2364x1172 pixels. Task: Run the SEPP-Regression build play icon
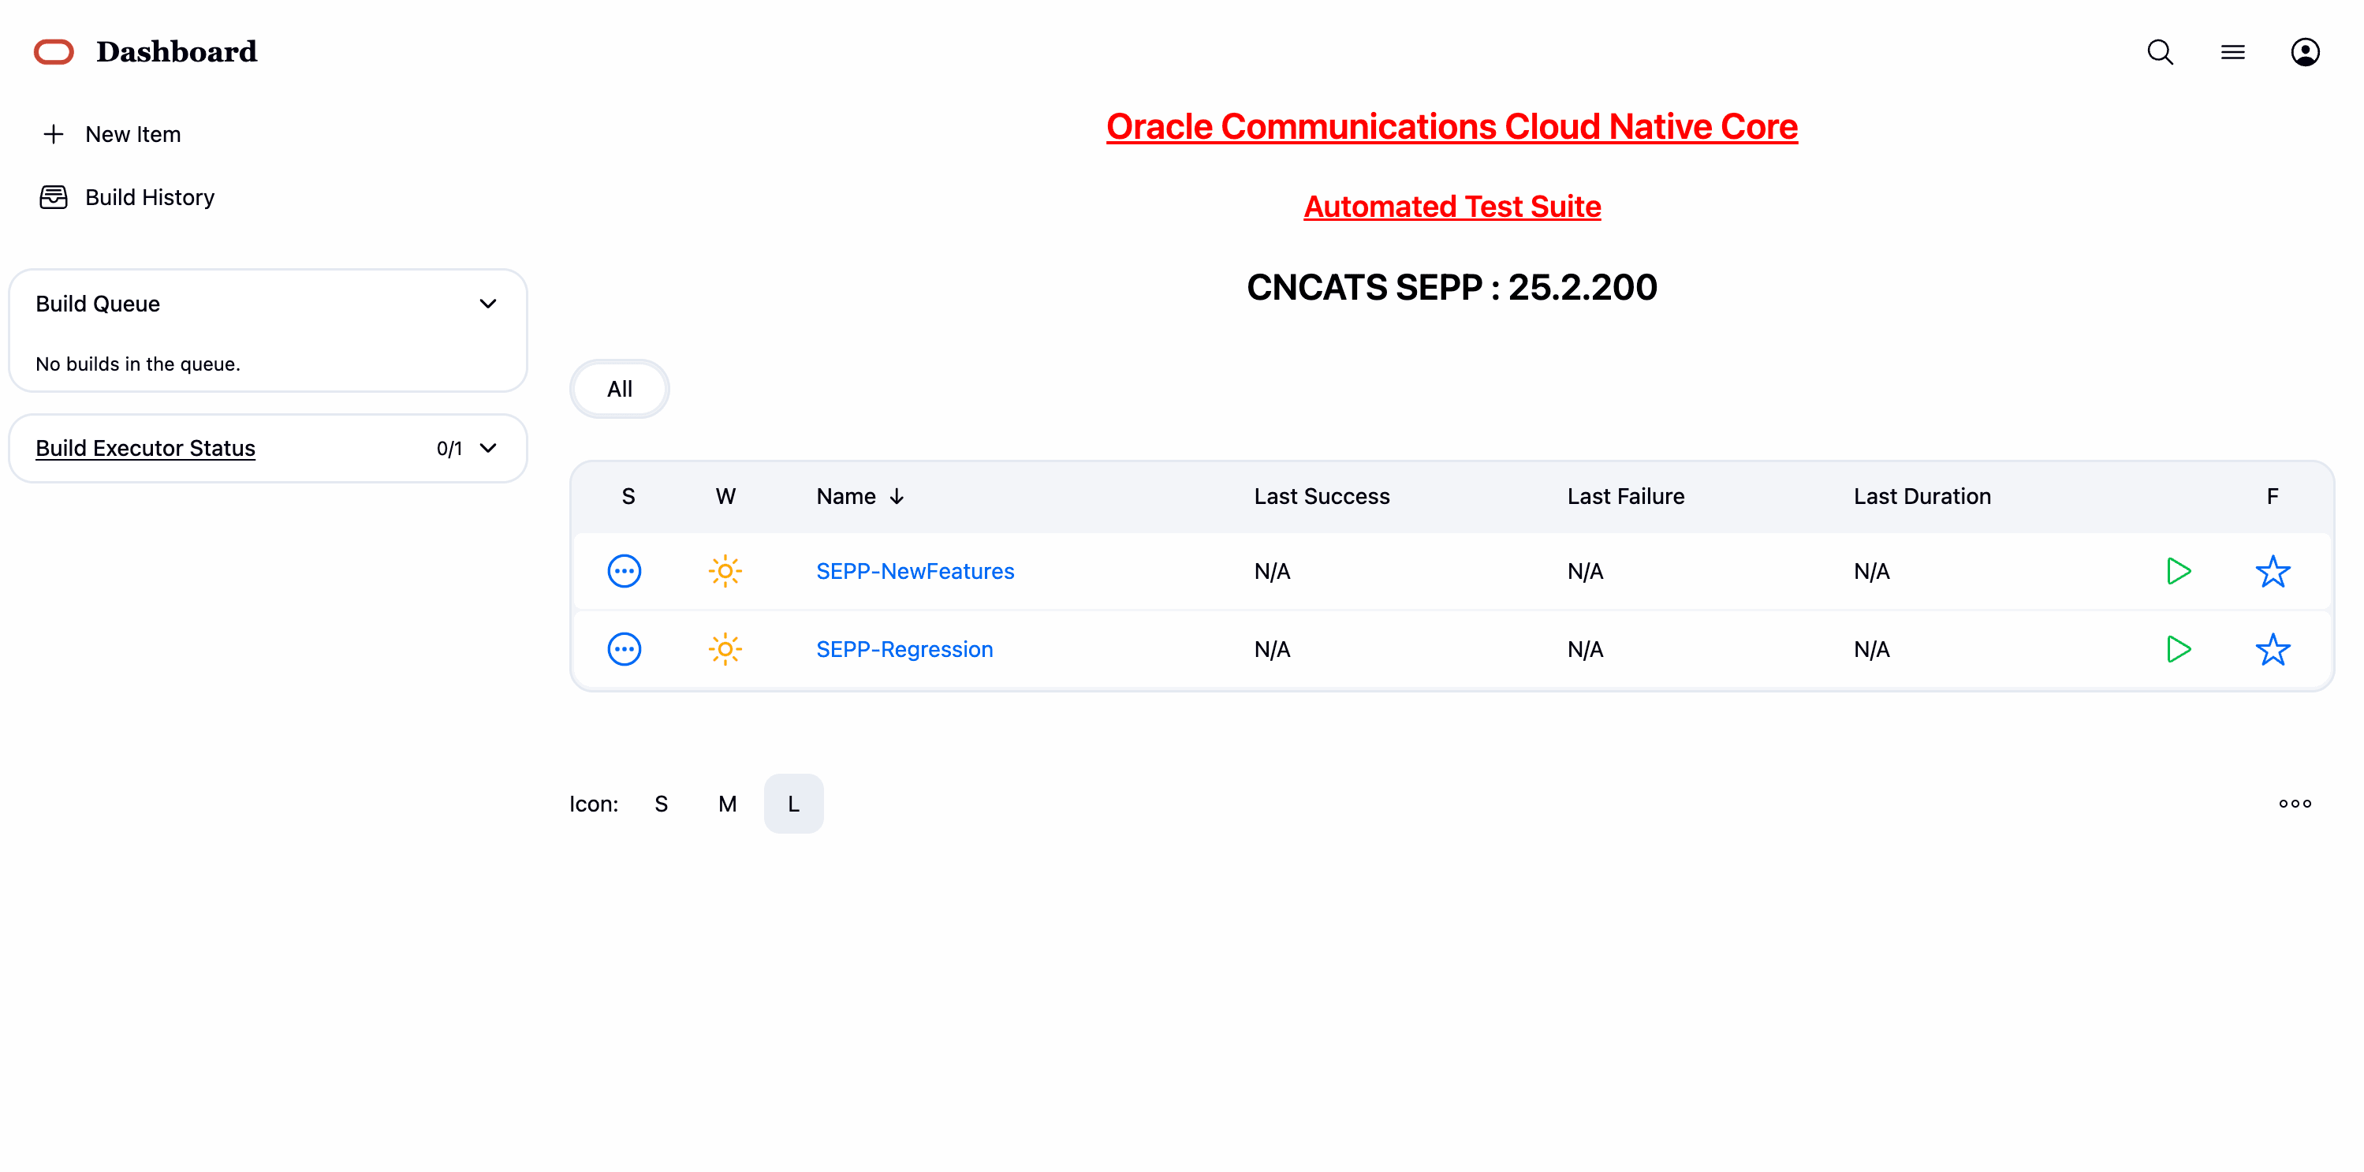(x=2178, y=649)
